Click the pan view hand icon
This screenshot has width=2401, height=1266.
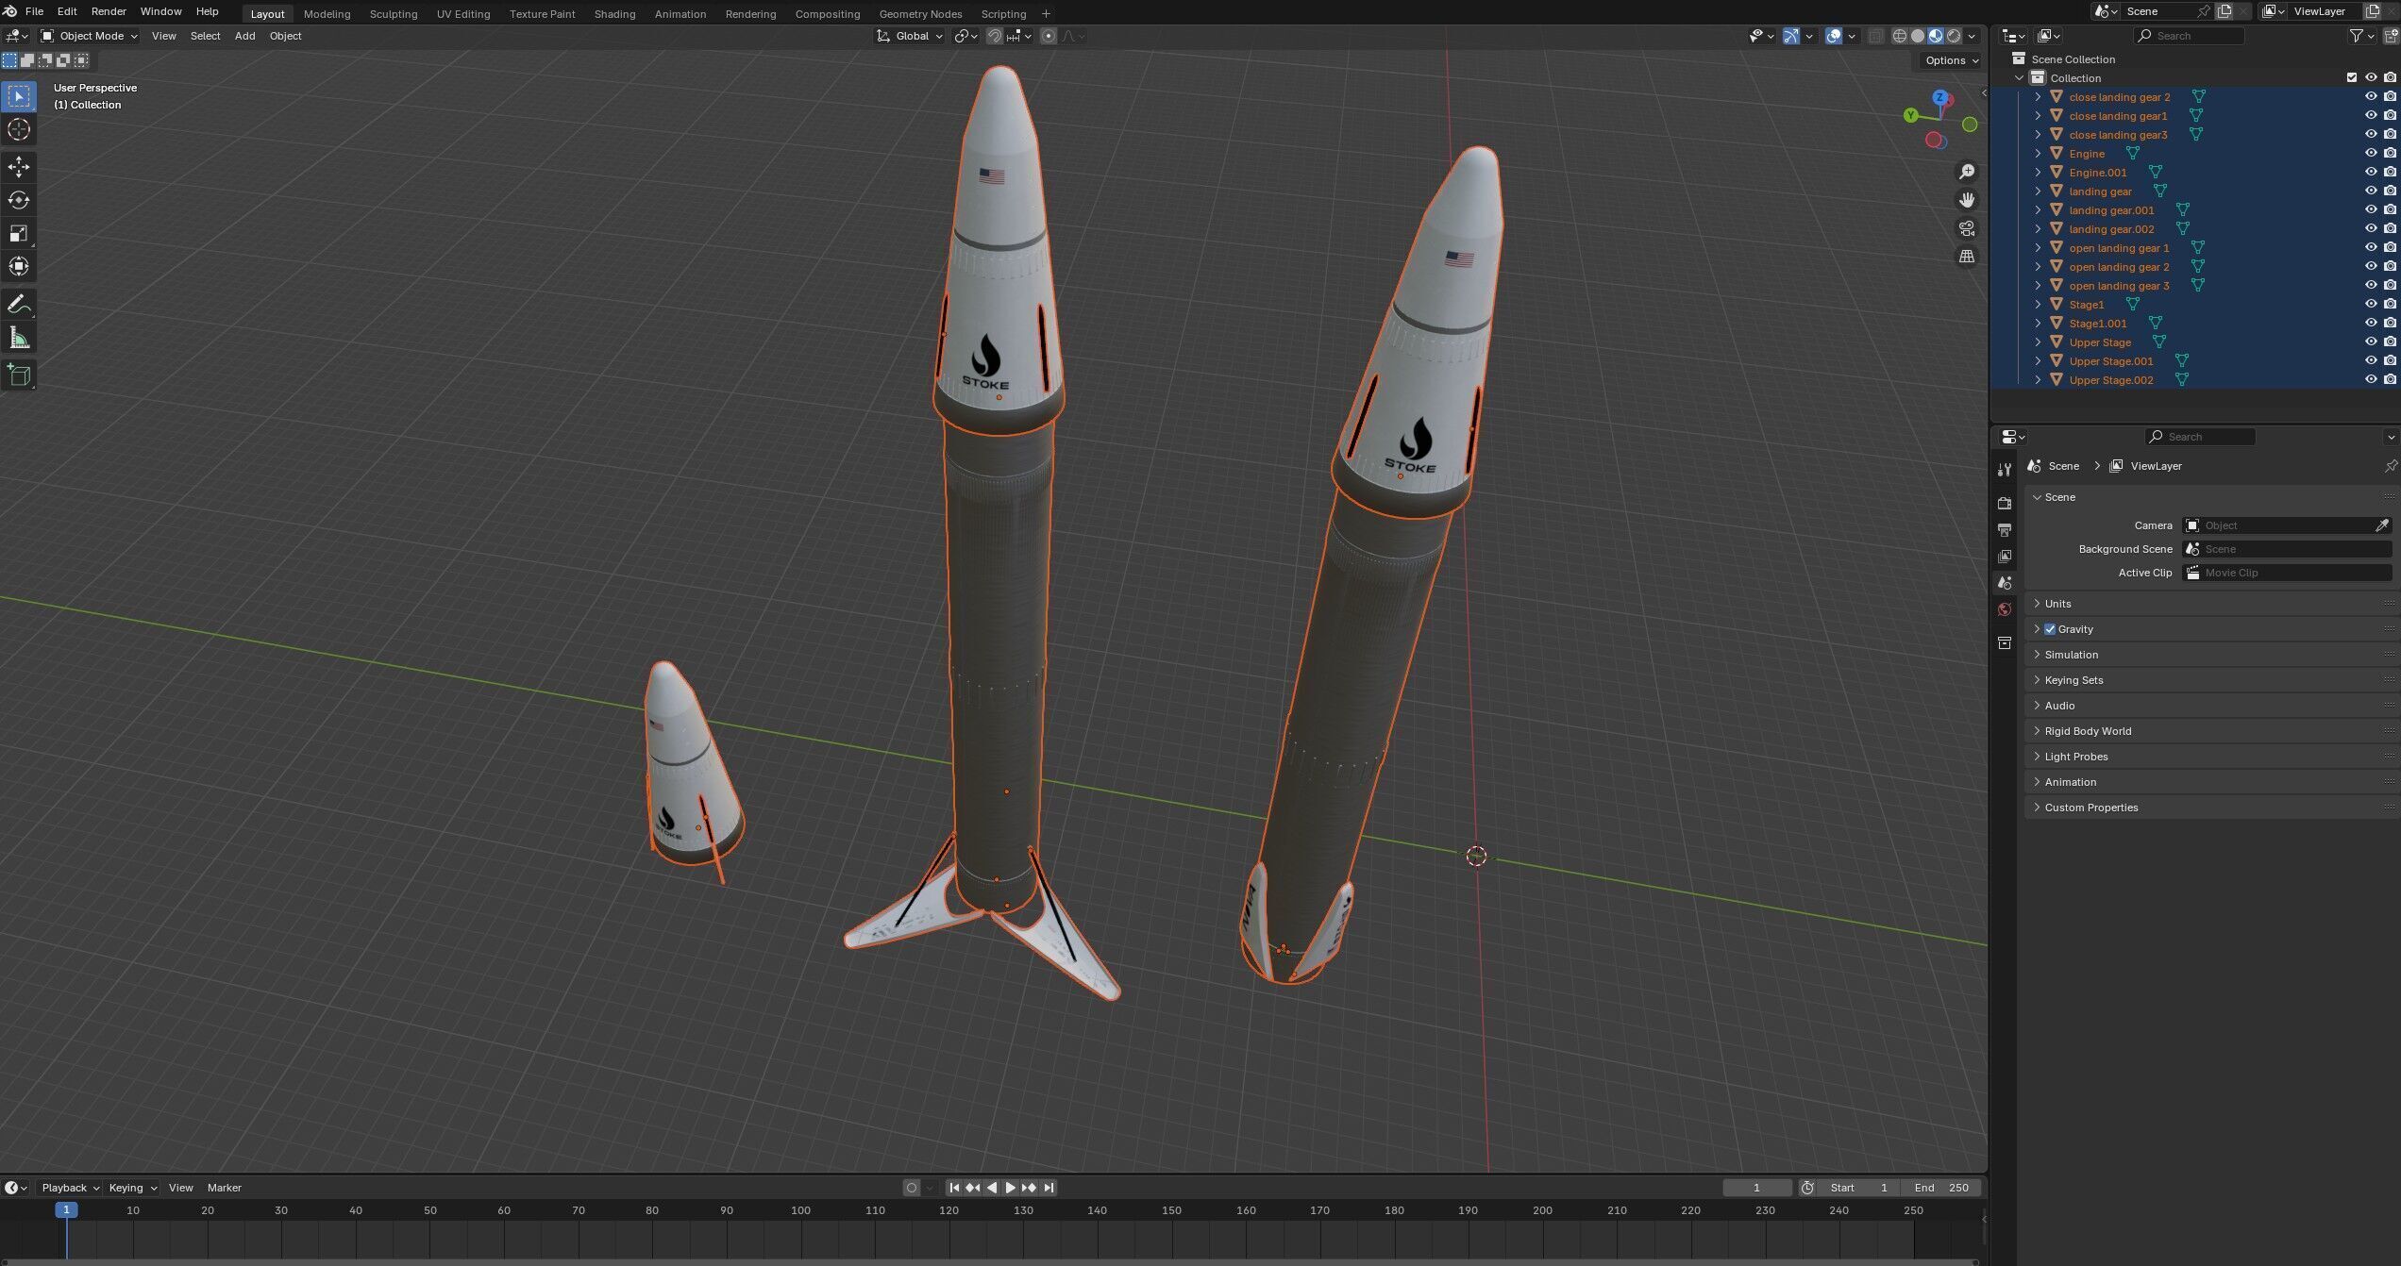(1967, 200)
